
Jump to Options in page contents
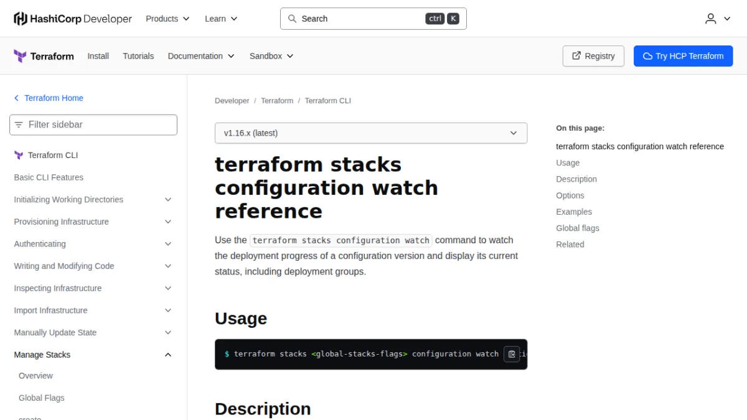(570, 195)
